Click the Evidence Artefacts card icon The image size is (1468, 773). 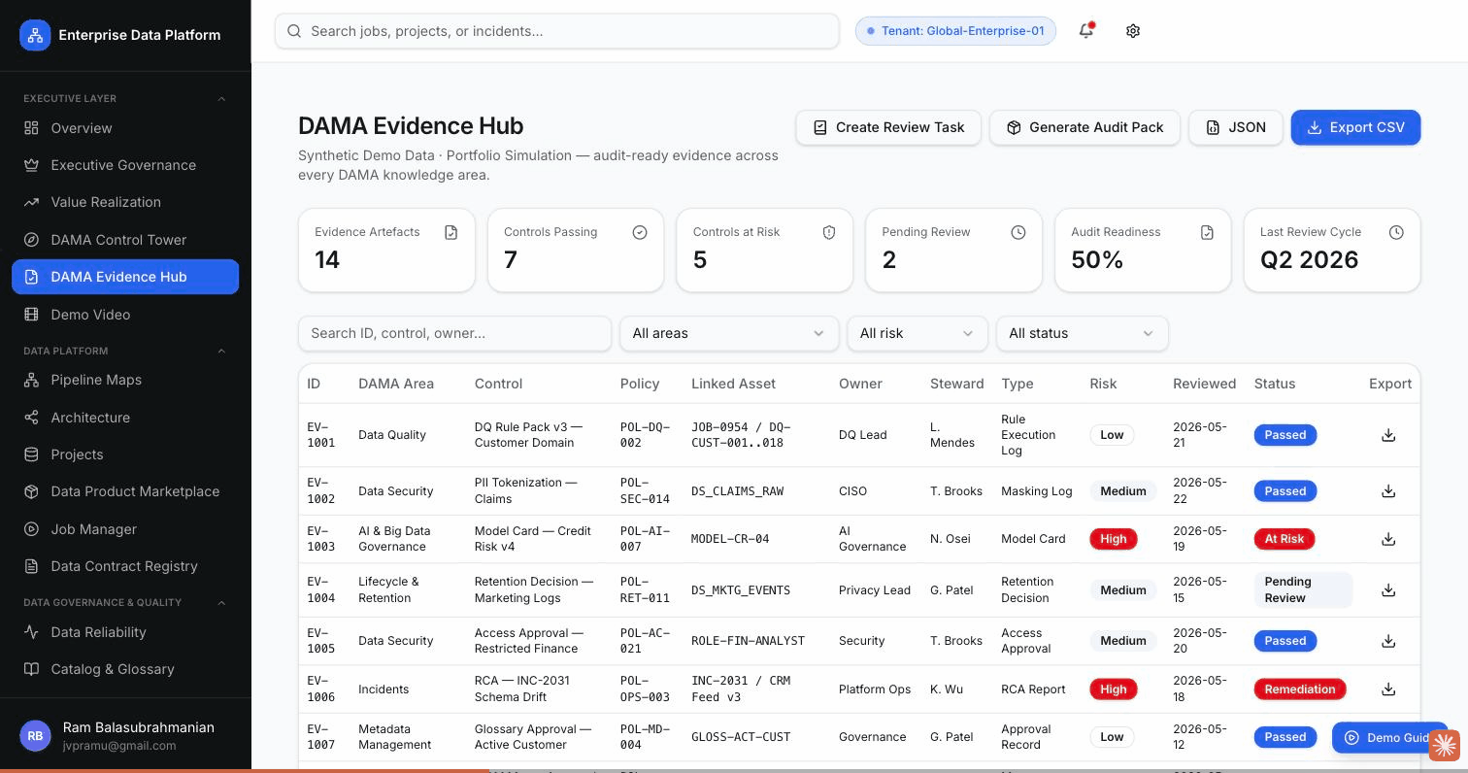click(450, 232)
